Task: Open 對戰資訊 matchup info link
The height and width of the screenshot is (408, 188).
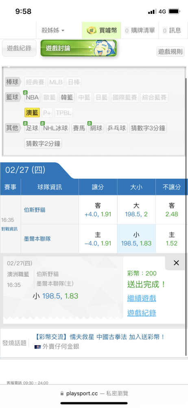Action: (9, 229)
